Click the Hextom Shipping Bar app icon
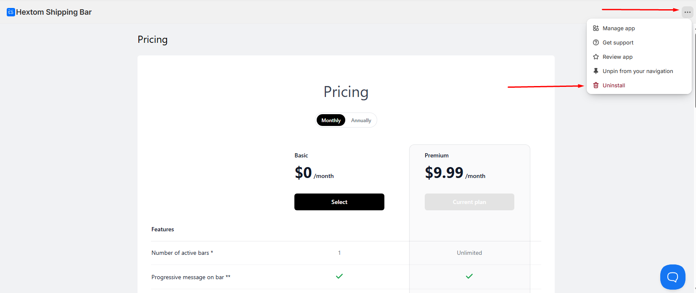 click(x=11, y=12)
